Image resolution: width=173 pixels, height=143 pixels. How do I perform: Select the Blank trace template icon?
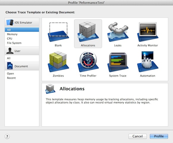click(x=58, y=32)
